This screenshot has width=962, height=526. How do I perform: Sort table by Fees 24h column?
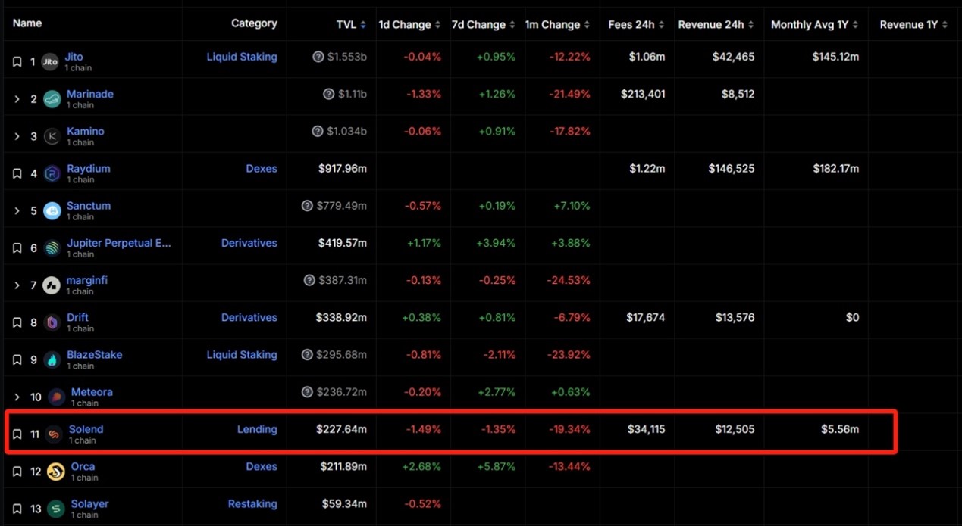637,25
